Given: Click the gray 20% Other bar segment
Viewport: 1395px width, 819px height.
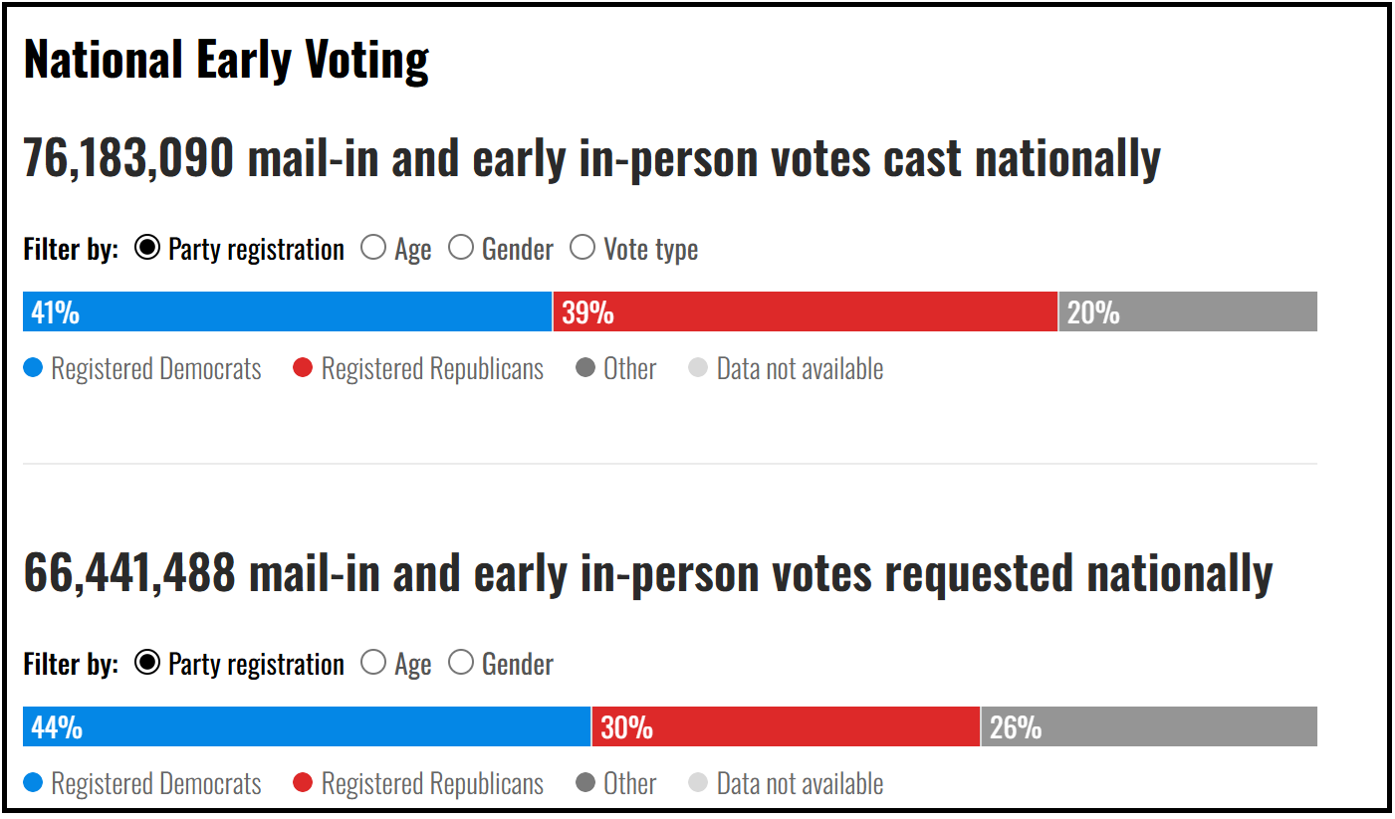Looking at the screenshot, I should point(1188,311).
